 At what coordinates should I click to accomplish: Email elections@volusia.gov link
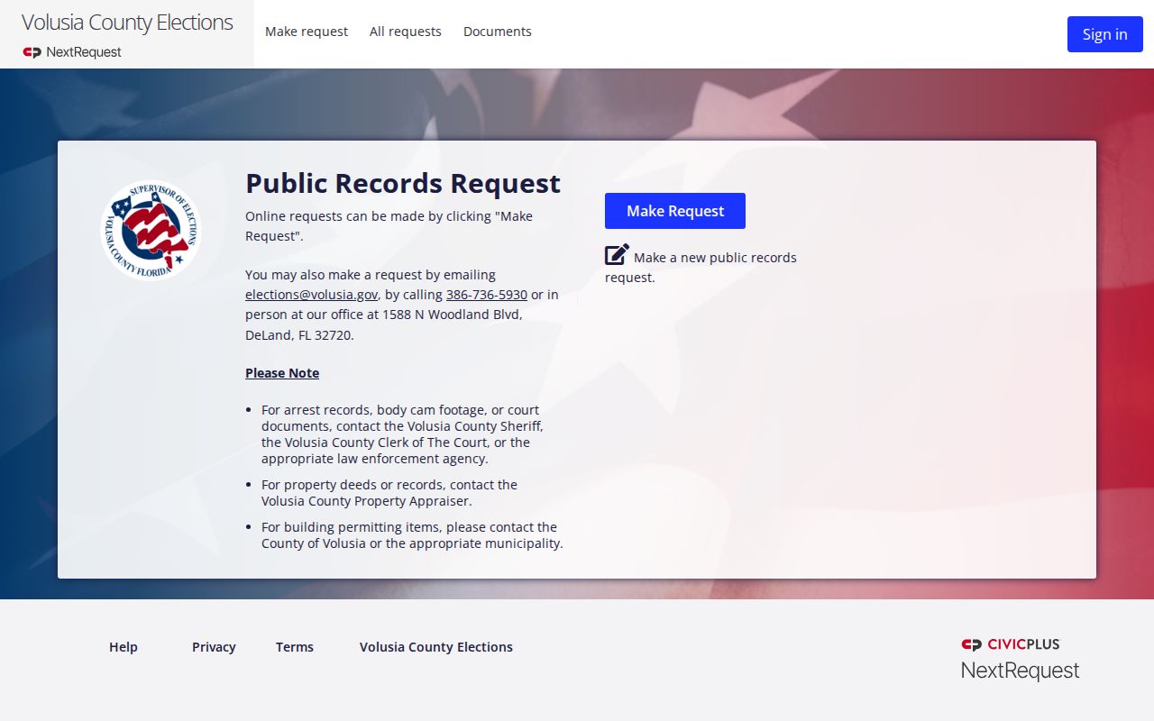pos(311,295)
